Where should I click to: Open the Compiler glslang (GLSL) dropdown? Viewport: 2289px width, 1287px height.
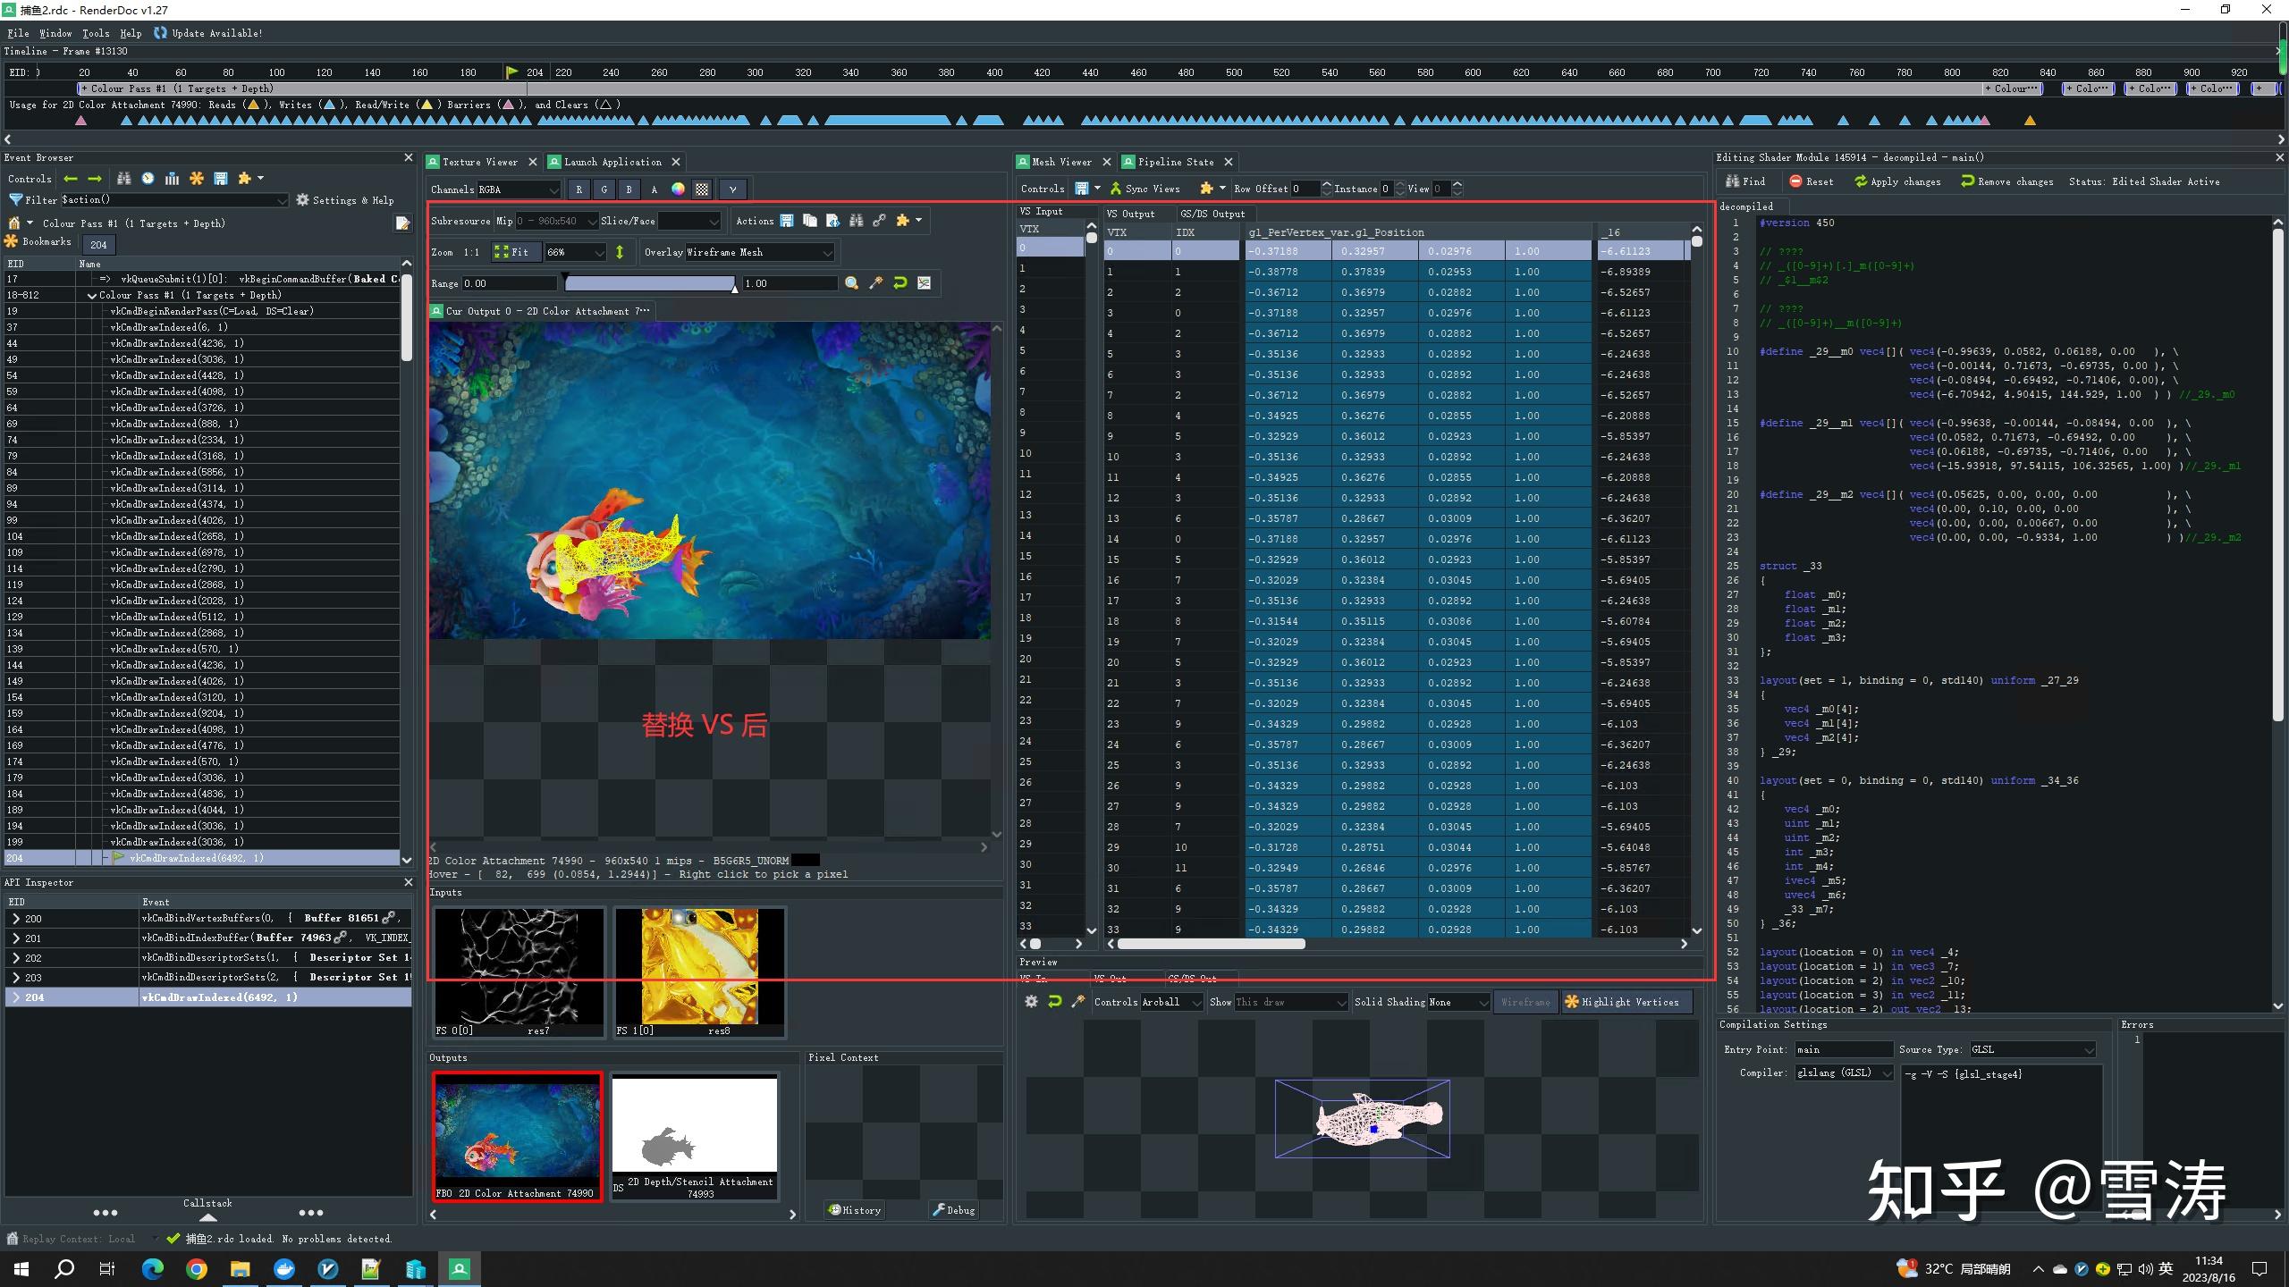[x=1845, y=1072]
